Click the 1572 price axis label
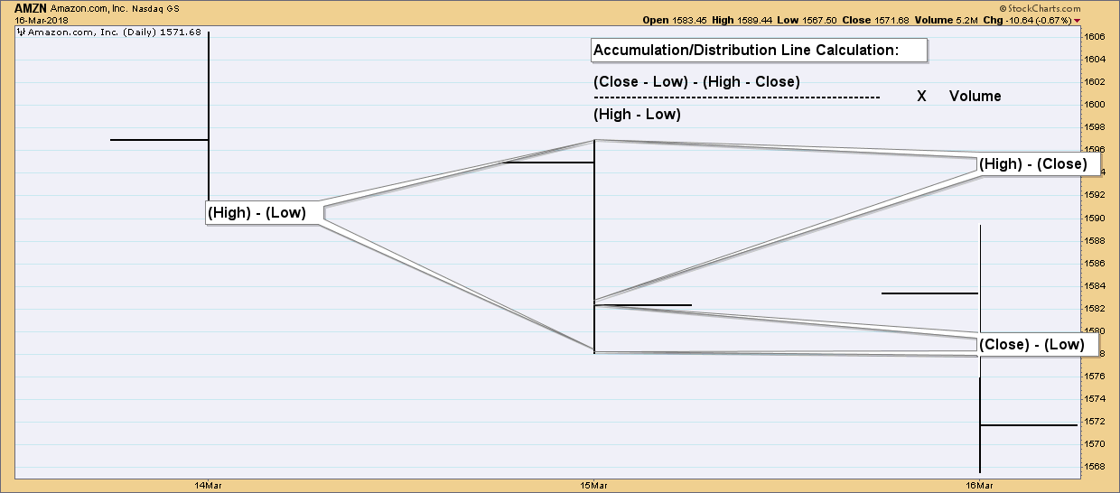1120x493 pixels. click(x=1095, y=422)
